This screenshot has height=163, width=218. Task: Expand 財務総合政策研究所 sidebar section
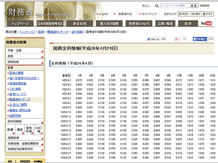coord(25,149)
